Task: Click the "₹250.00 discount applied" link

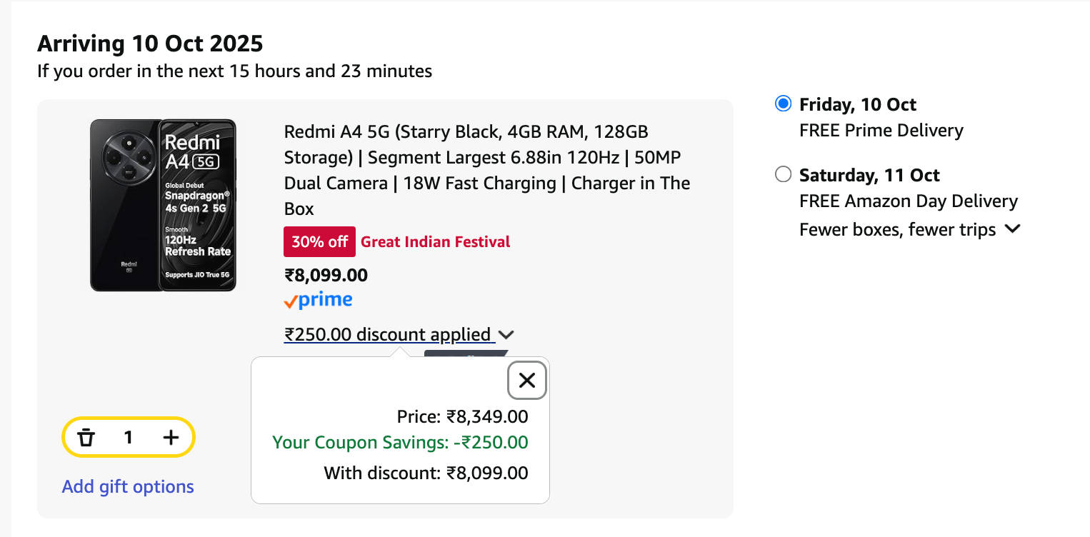Action: pyautogui.click(x=388, y=335)
